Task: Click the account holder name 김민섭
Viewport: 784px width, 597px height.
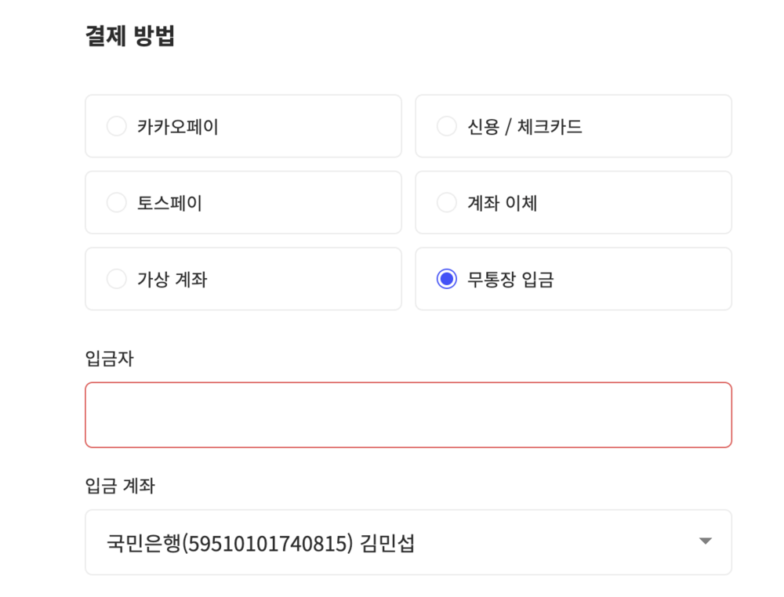Action: (x=387, y=543)
